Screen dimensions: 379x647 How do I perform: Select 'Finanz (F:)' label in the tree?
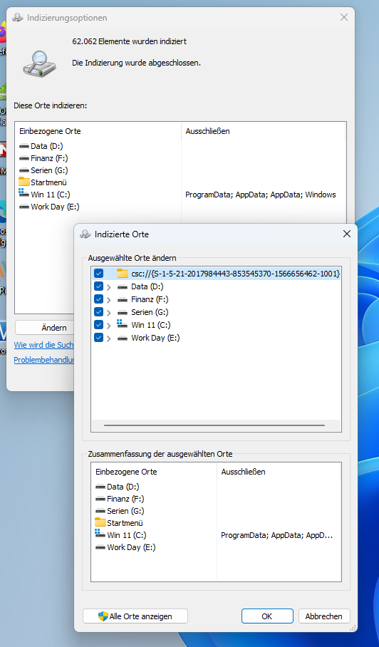[x=150, y=299]
